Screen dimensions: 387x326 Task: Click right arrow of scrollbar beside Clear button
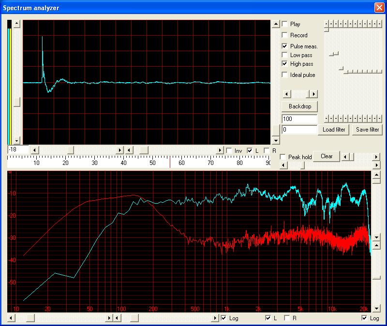[376, 157]
